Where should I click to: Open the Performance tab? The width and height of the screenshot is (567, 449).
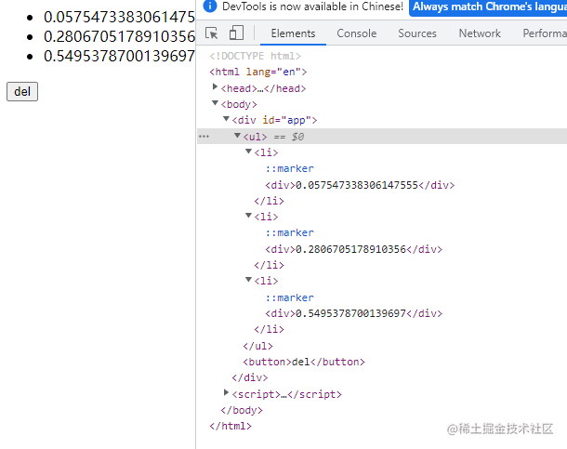coord(544,33)
